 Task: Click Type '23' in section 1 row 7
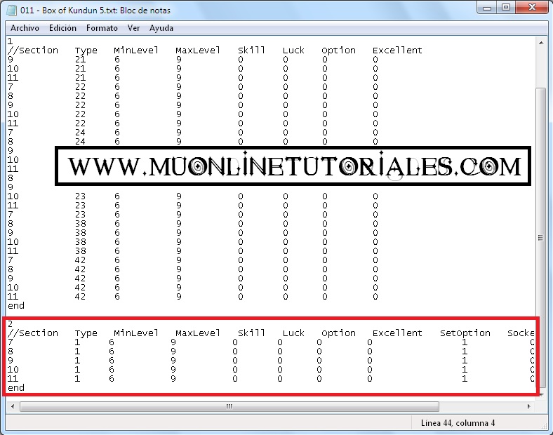(x=80, y=214)
